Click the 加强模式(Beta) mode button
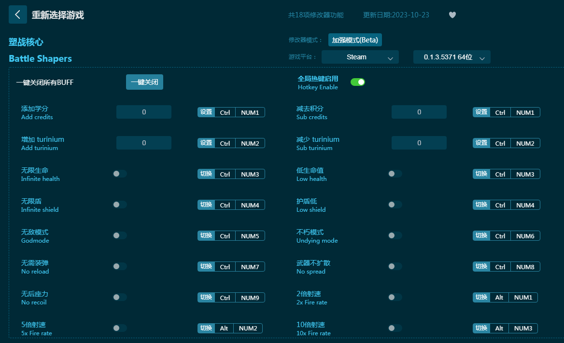 (x=355, y=40)
